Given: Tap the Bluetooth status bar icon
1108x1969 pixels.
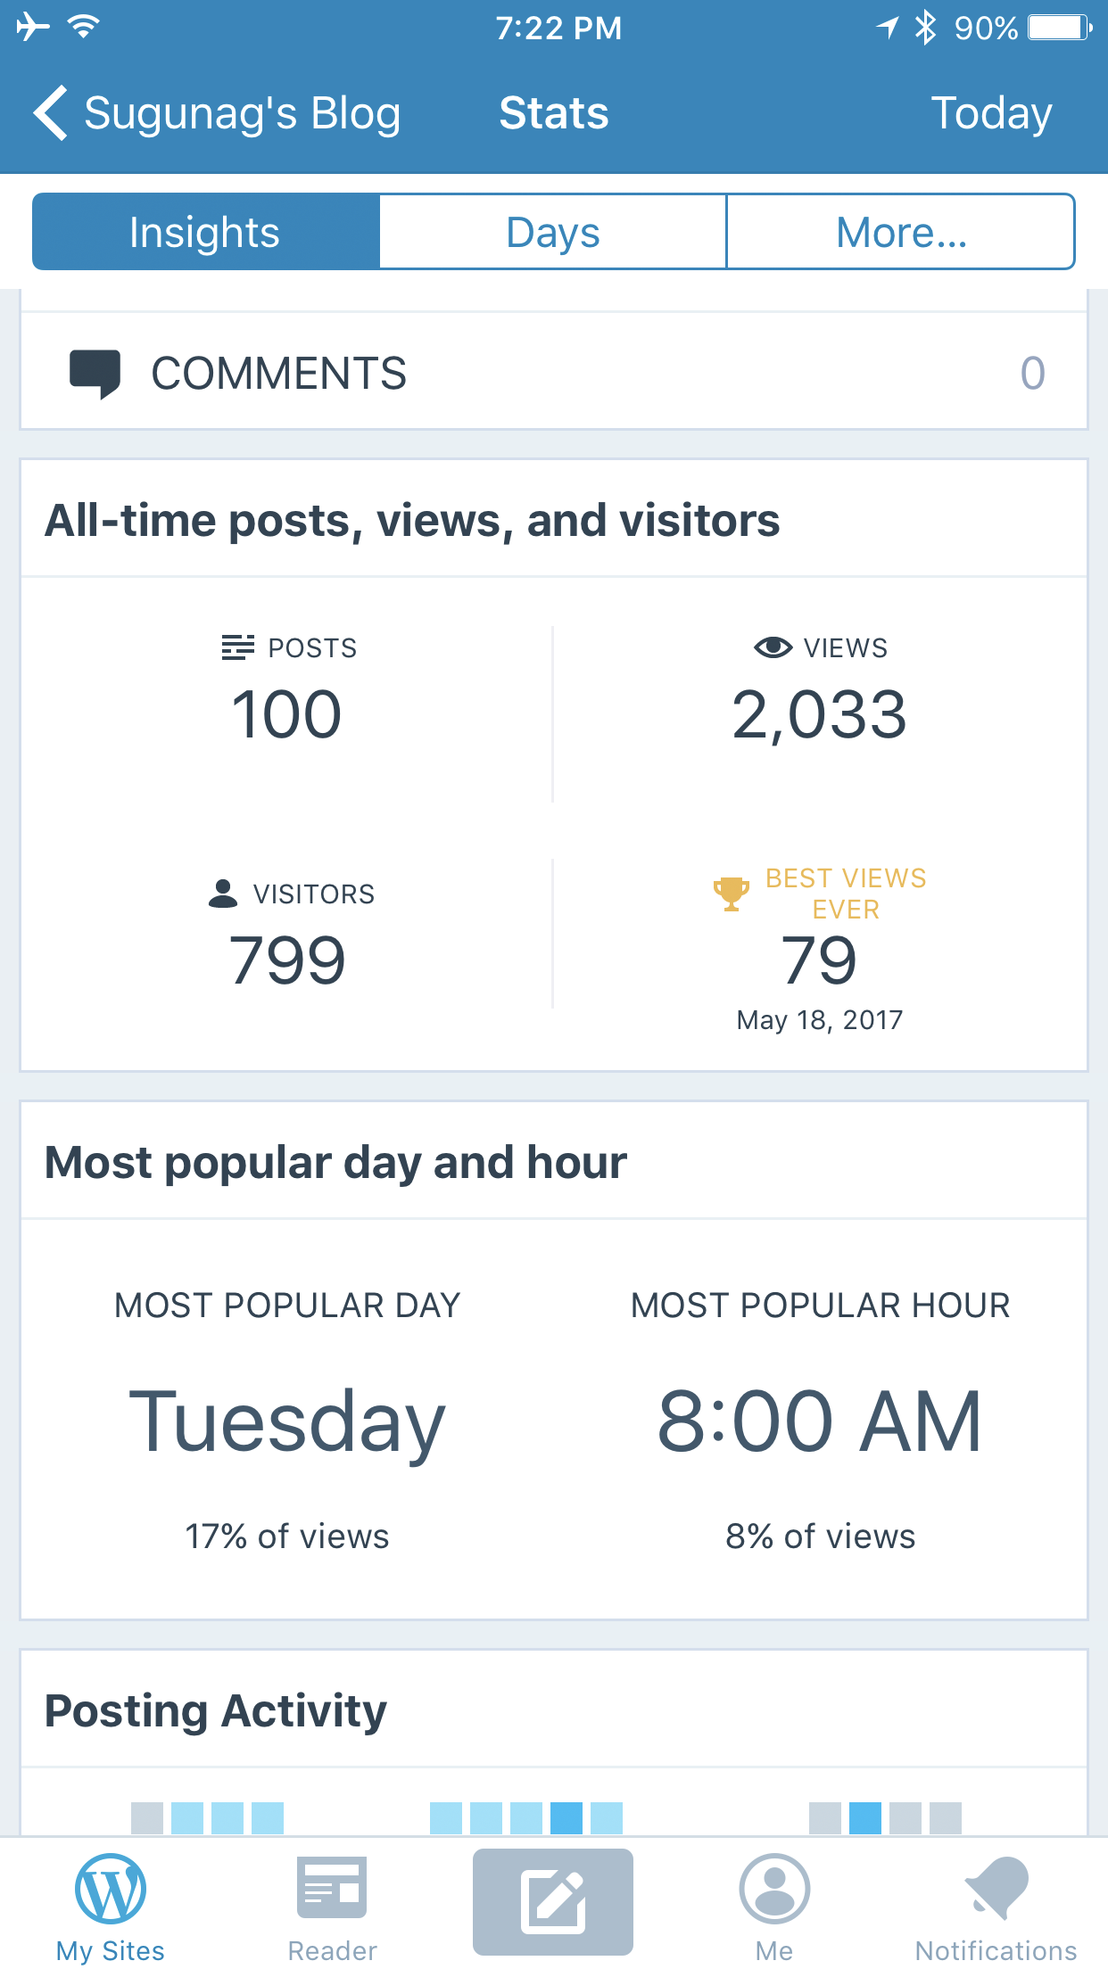Looking at the screenshot, I should pyautogui.click(x=926, y=28).
